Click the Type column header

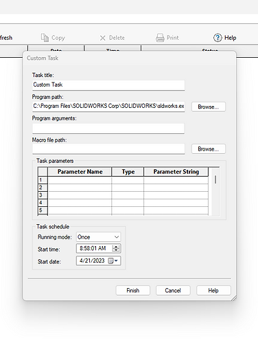click(x=128, y=172)
